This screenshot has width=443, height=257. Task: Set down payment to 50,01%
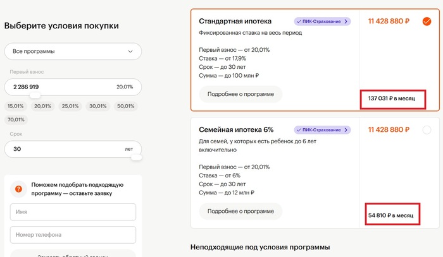tap(125, 107)
